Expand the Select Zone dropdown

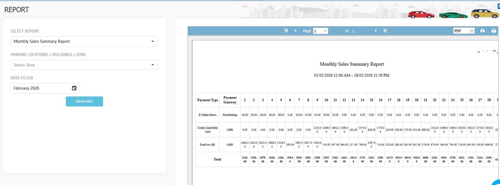[x=84, y=65]
